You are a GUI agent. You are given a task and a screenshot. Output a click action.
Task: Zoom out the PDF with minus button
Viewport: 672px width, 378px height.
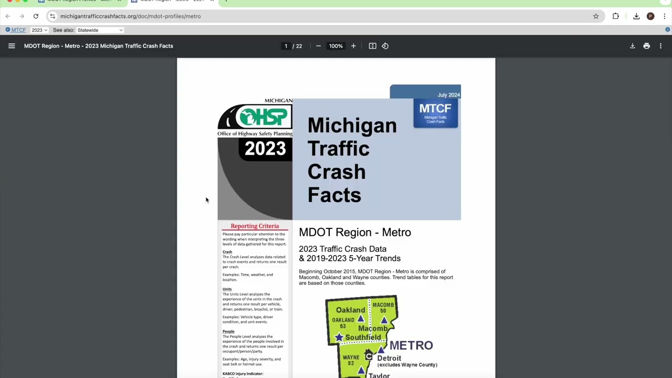tap(318, 46)
